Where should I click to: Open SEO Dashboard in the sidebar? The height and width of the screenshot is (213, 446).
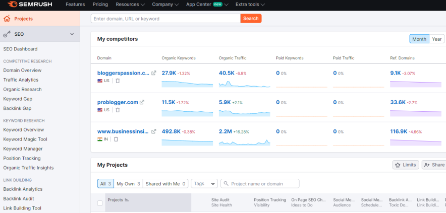point(20,49)
